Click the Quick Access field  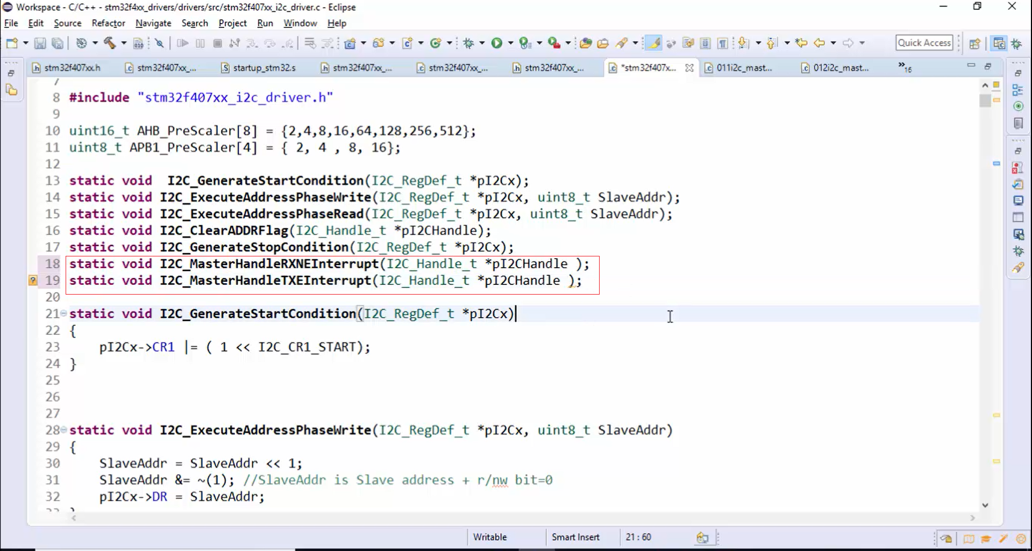[x=924, y=43]
